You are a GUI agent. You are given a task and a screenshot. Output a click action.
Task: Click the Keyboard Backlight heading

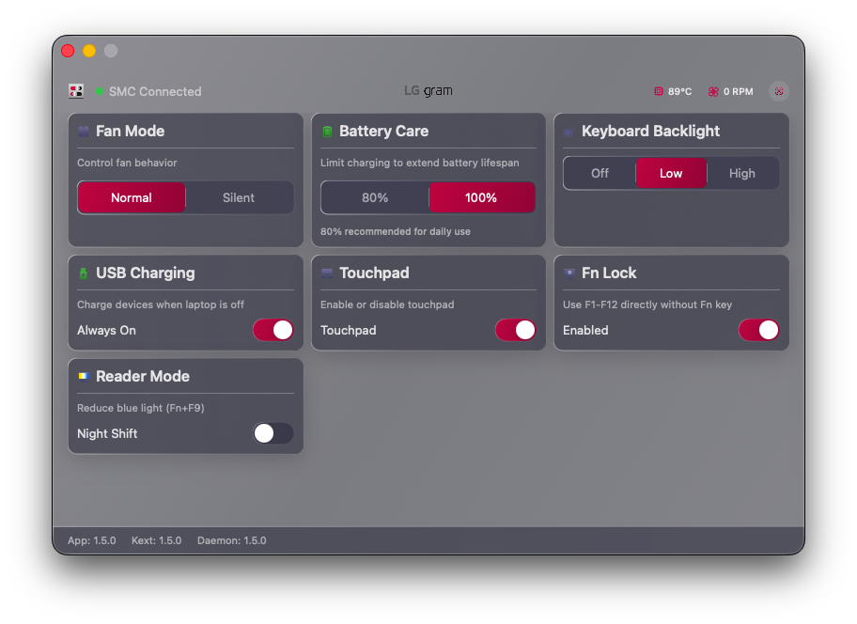[650, 132]
